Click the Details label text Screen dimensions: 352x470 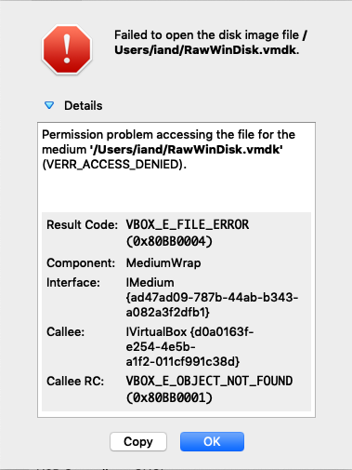click(83, 106)
